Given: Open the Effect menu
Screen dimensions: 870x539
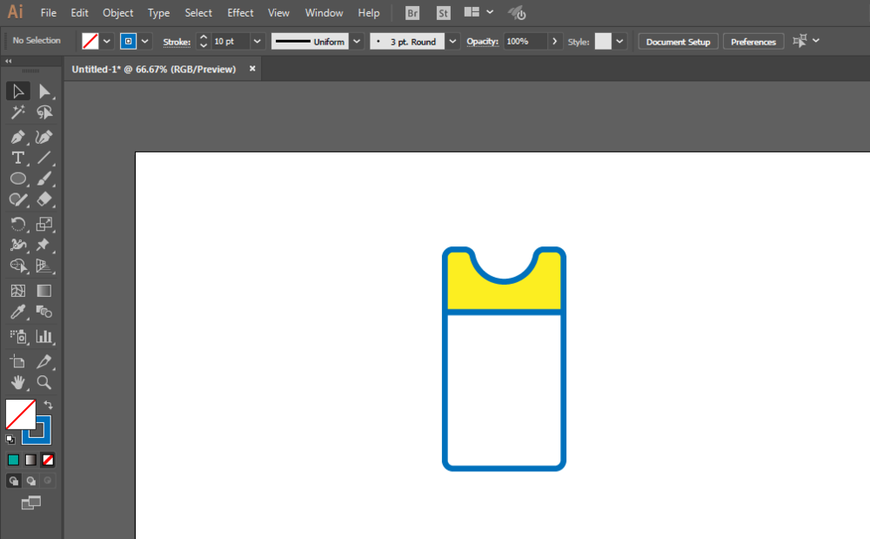Looking at the screenshot, I should (240, 13).
